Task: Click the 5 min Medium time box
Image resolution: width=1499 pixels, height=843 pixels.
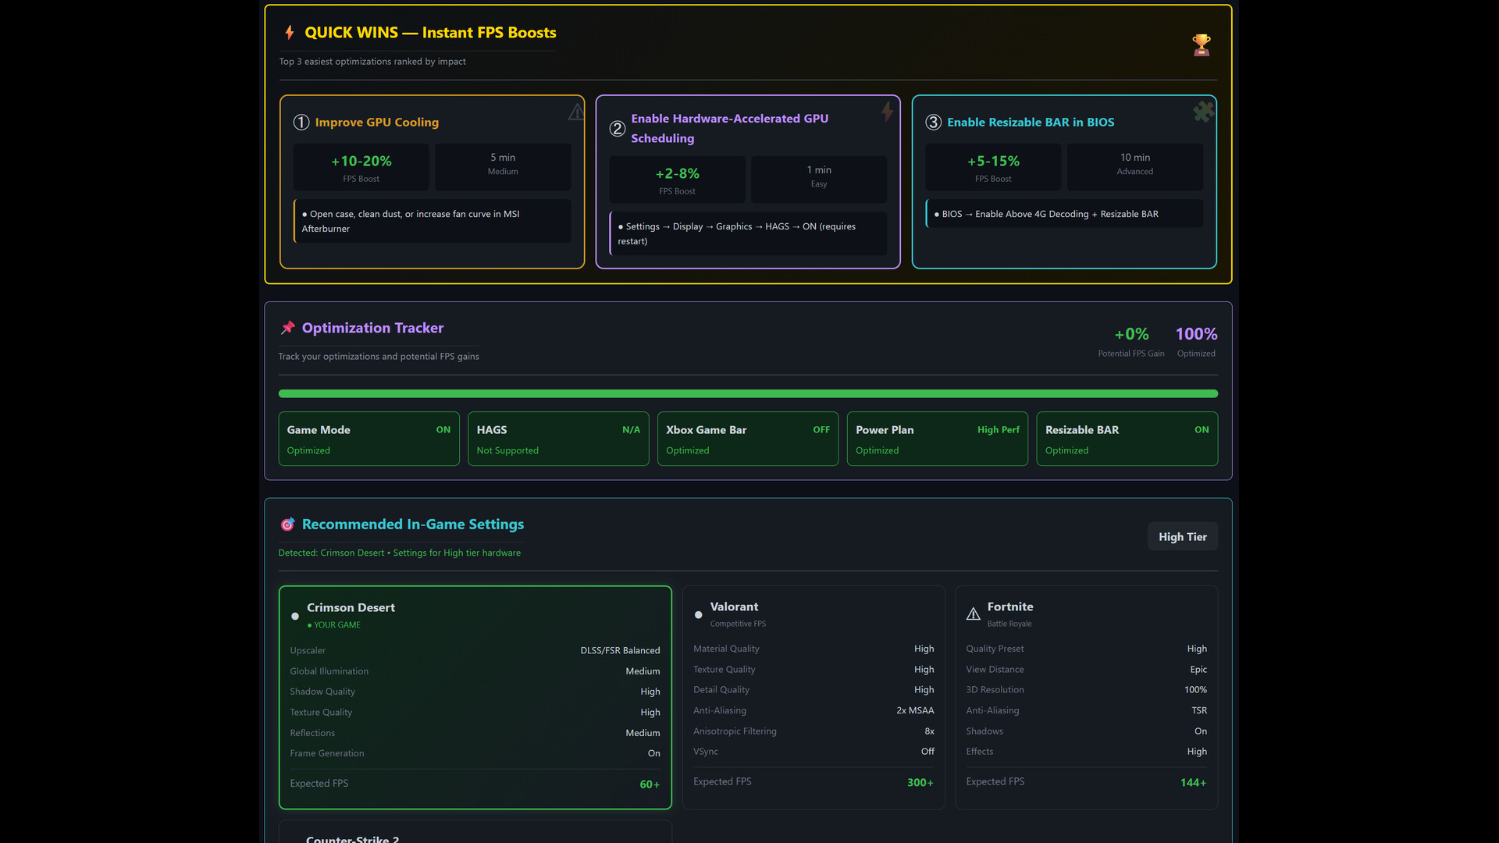Action: (x=503, y=167)
